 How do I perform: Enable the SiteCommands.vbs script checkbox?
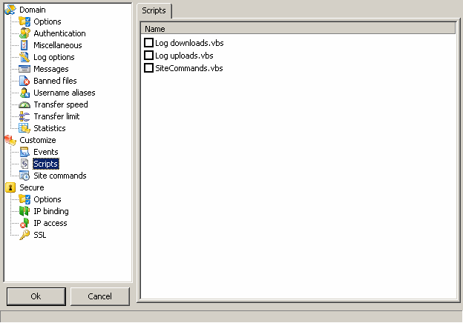(x=148, y=68)
